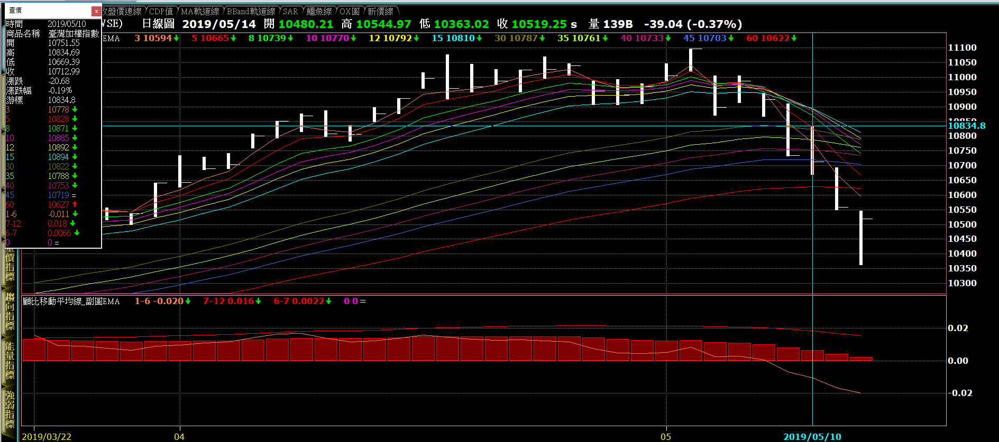Click the 2019/05/10 date marker on time axis
This screenshot has width=999, height=442.
point(812,437)
